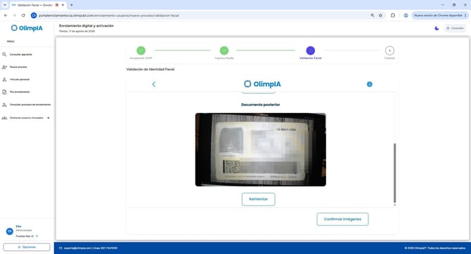Image resolution: width=471 pixels, height=254 pixels.
Task: Click the site info icon in the address bar
Action: (x=34, y=15)
